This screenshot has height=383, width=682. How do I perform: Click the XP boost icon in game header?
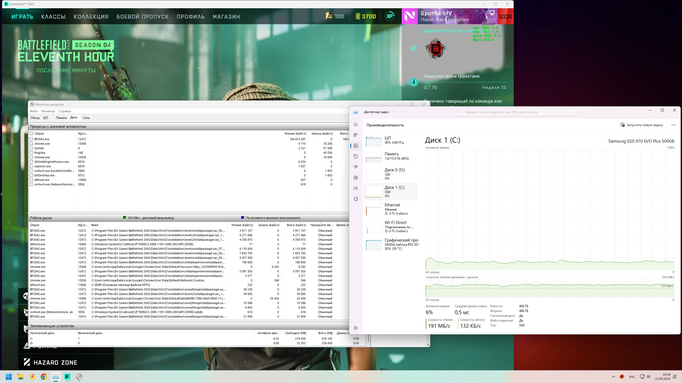click(x=389, y=16)
